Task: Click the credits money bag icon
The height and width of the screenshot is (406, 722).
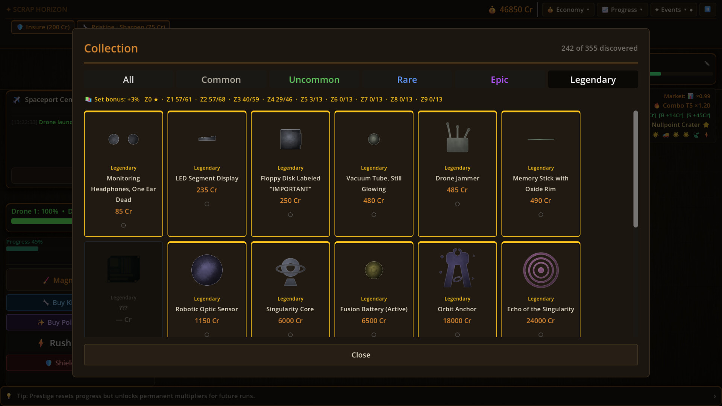Action: coord(492,10)
